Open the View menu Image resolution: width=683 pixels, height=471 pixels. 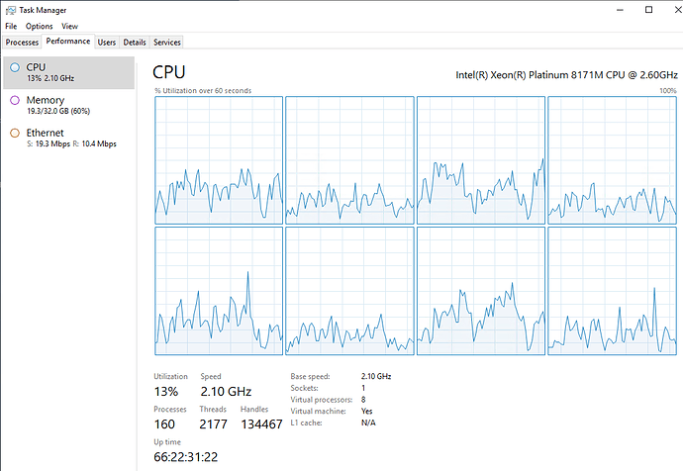(69, 26)
